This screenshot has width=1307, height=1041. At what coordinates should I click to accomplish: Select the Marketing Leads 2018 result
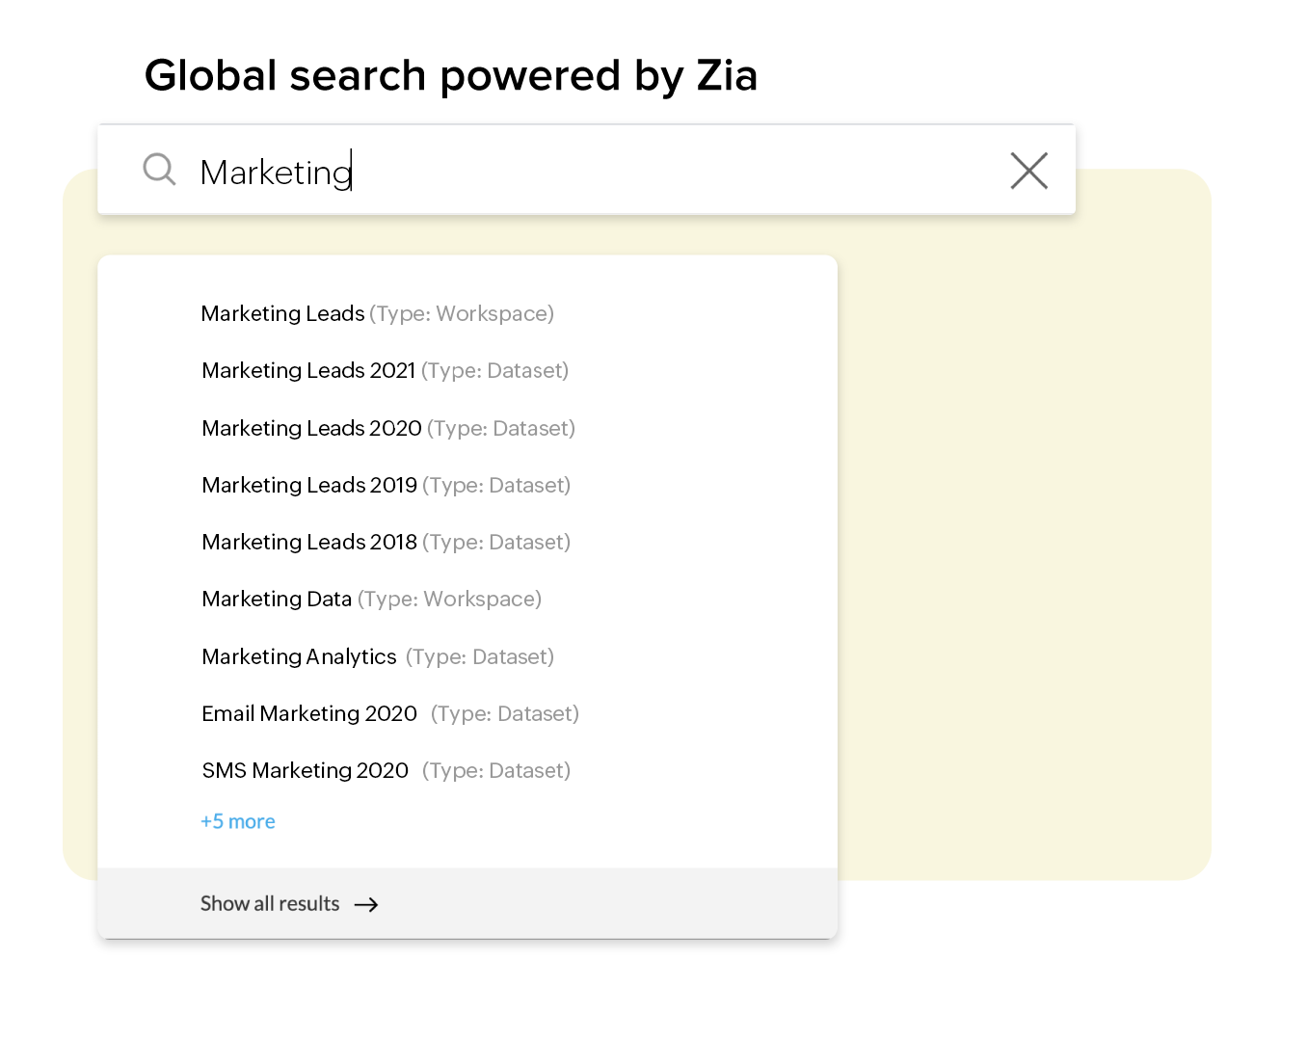(x=309, y=542)
